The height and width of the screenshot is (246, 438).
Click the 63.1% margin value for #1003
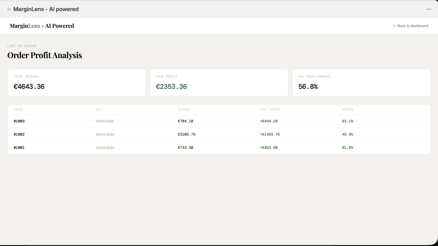348,121
